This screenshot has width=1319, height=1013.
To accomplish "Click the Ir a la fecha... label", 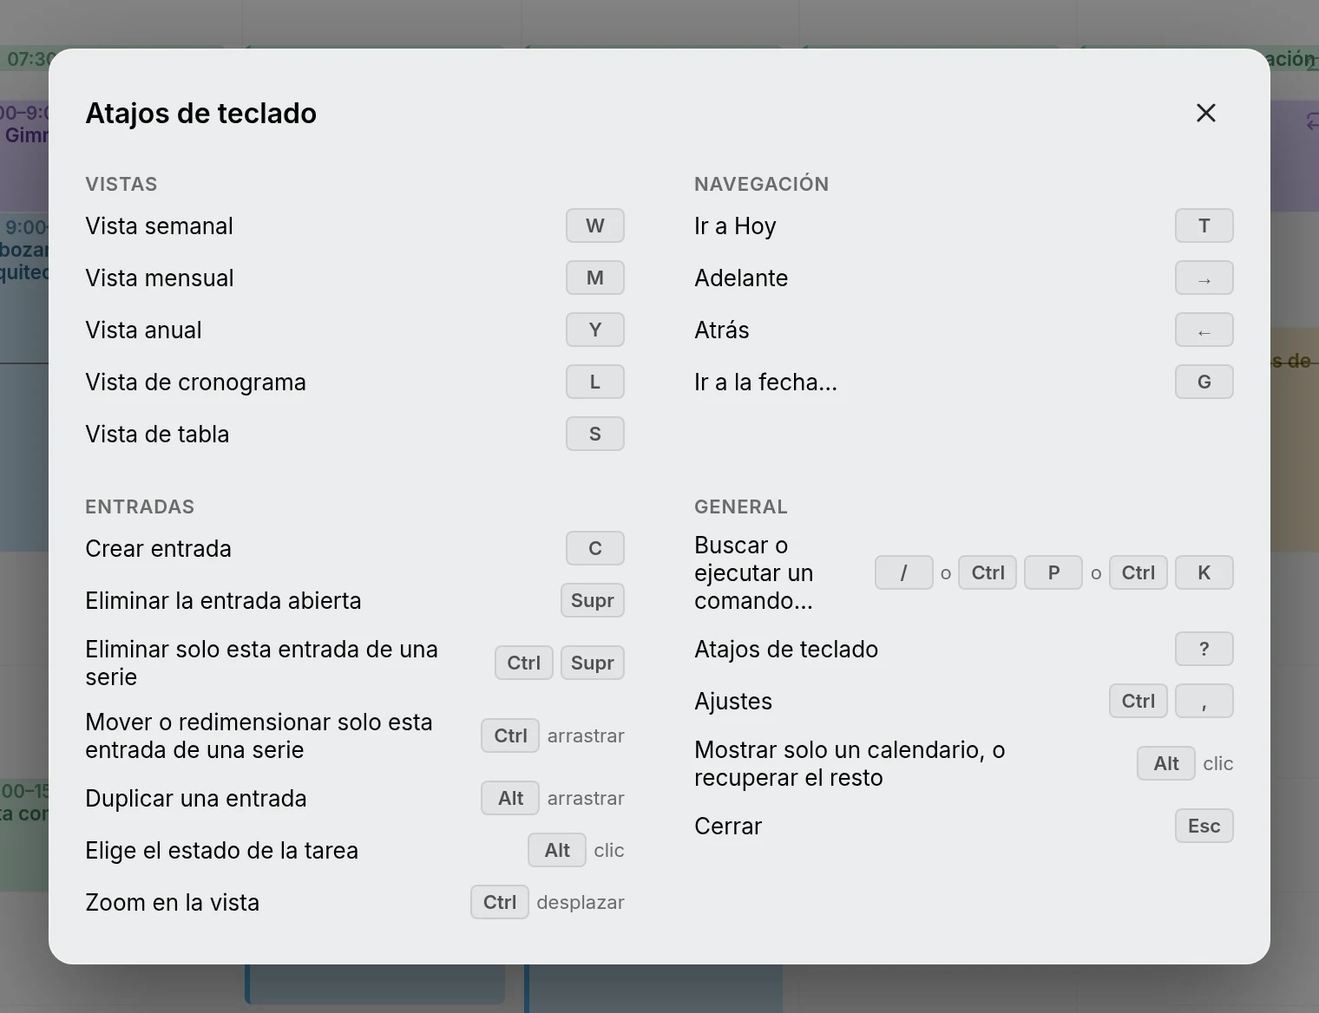I will [x=765, y=382].
